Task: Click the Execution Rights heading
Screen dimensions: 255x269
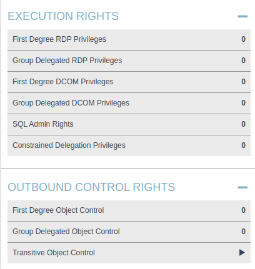Action: (x=63, y=16)
